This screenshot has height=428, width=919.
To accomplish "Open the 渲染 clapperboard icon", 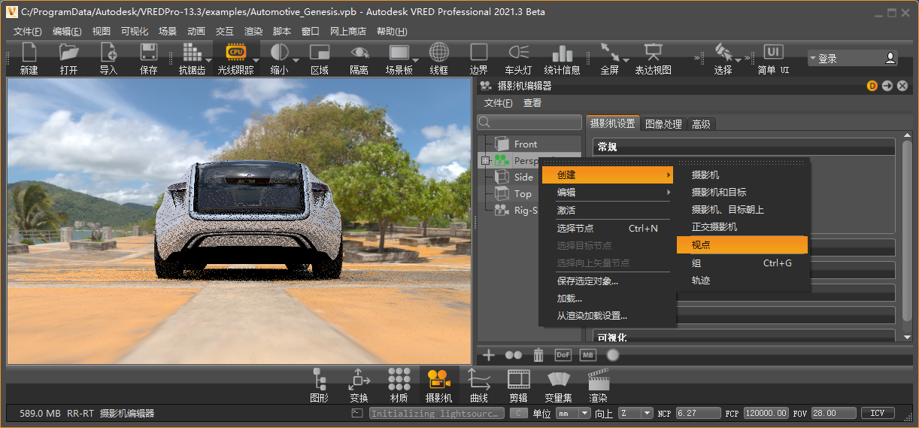I will (x=599, y=378).
